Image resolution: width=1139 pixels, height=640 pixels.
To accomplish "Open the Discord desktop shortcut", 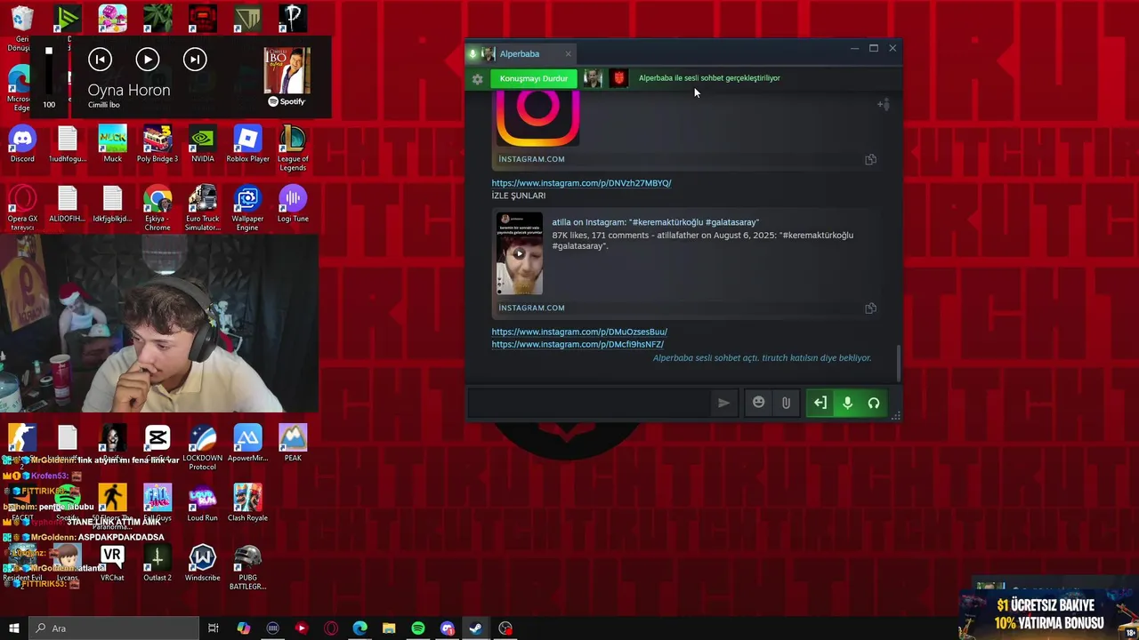I will point(22,145).
